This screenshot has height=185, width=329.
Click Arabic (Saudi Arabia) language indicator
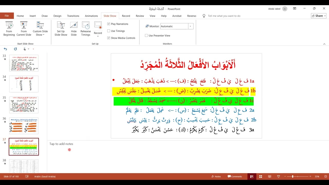[45, 177]
